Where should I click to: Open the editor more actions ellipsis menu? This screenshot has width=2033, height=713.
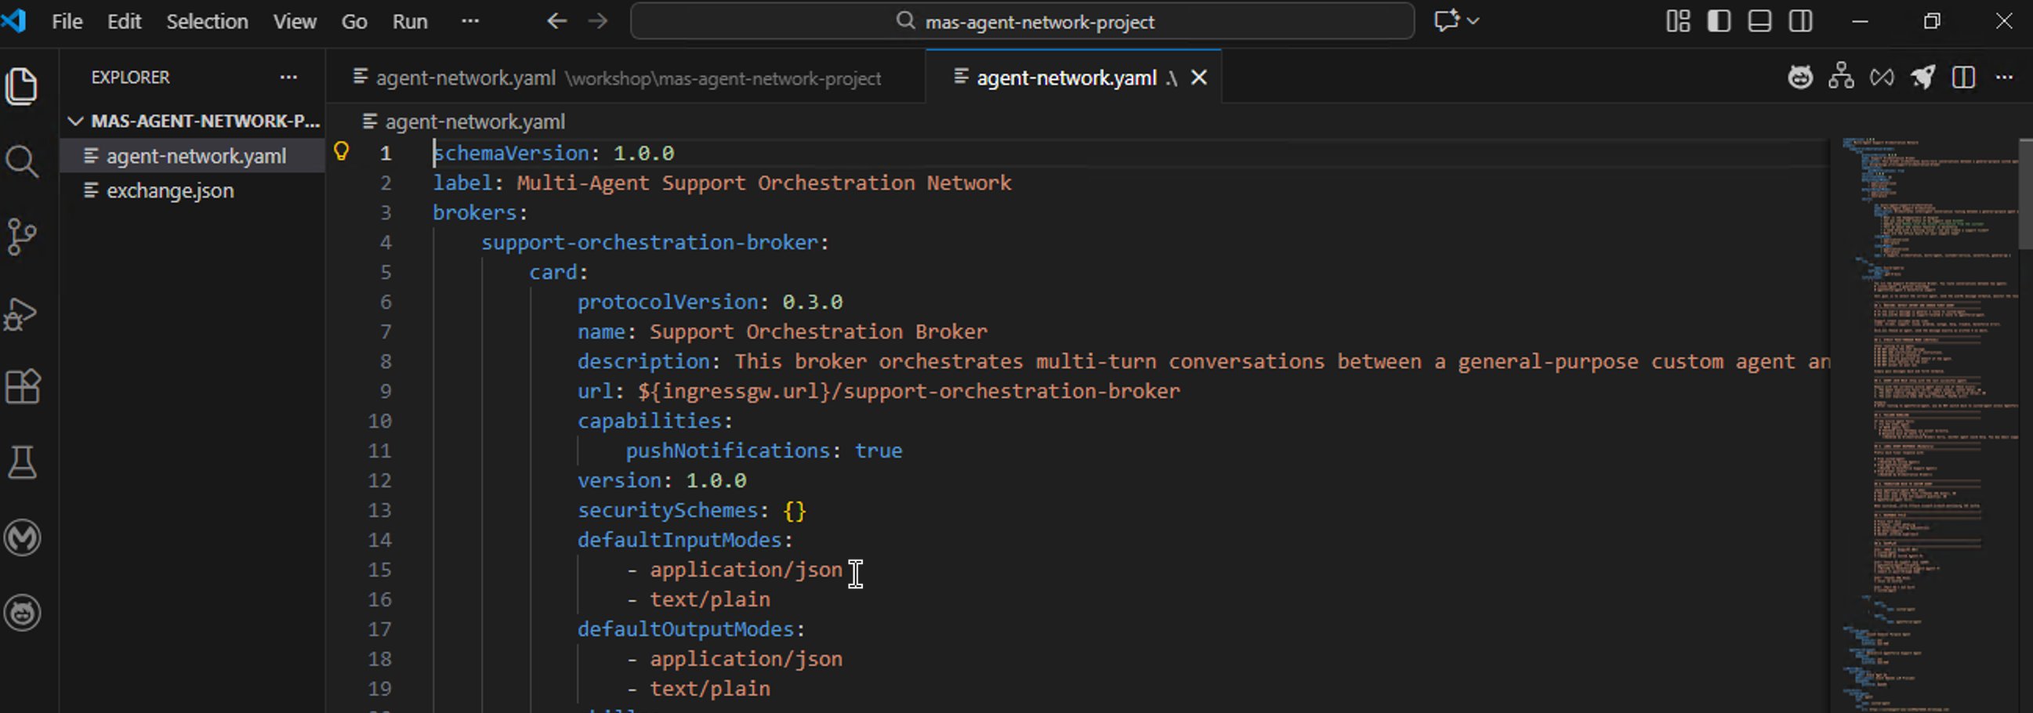[x=2006, y=77]
